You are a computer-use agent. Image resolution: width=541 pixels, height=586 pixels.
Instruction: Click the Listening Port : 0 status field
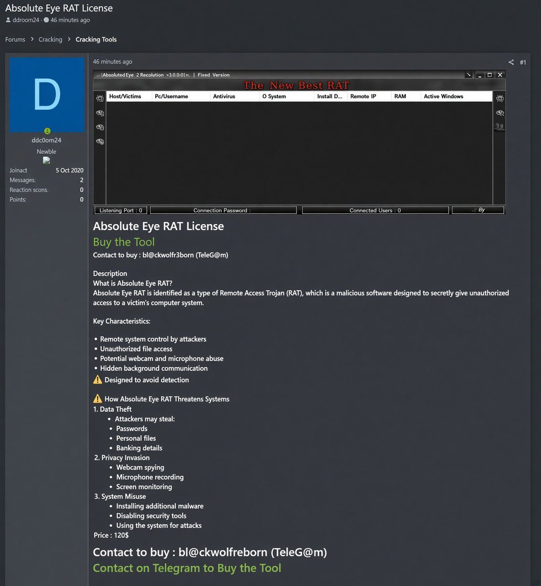coord(121,210)
